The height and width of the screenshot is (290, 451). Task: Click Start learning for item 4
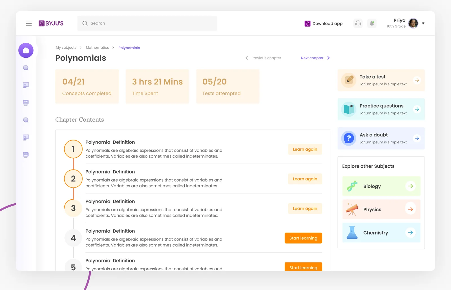[x=303, y=238]
